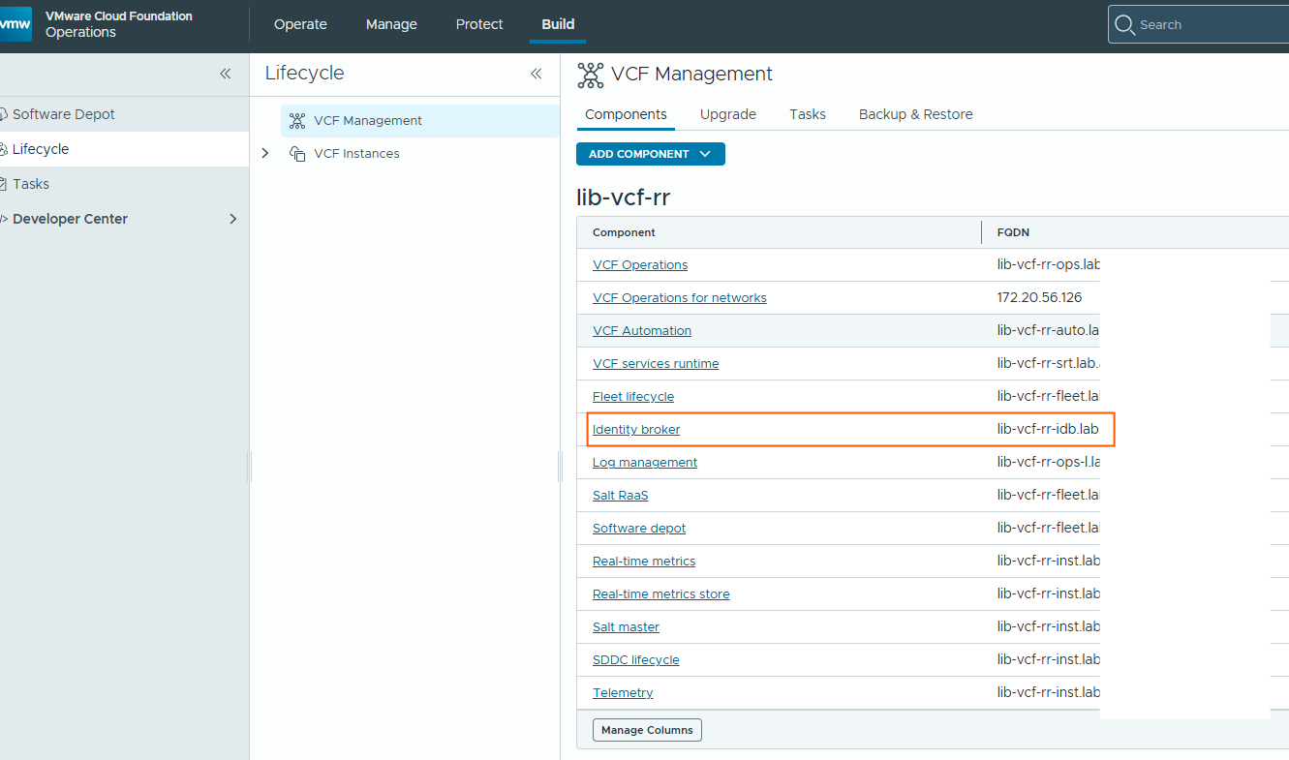Click the lib-vcf-rr-ops.lab FQDN cell

pos(1049,265)
